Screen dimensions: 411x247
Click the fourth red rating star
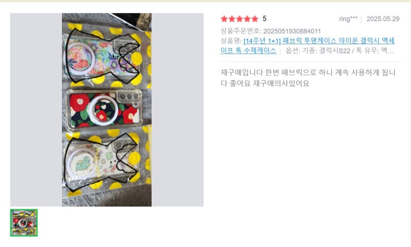tap(247, 19)
